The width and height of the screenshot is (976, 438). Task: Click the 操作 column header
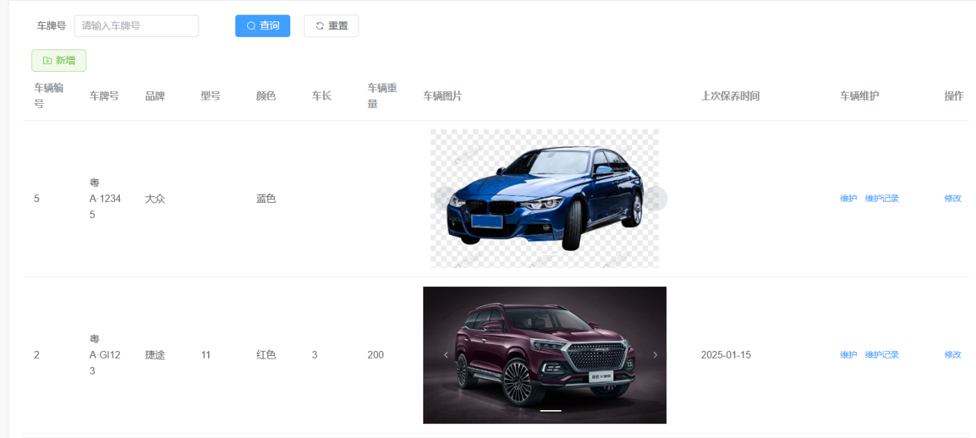pyautogui.click(x=954, y=96)
